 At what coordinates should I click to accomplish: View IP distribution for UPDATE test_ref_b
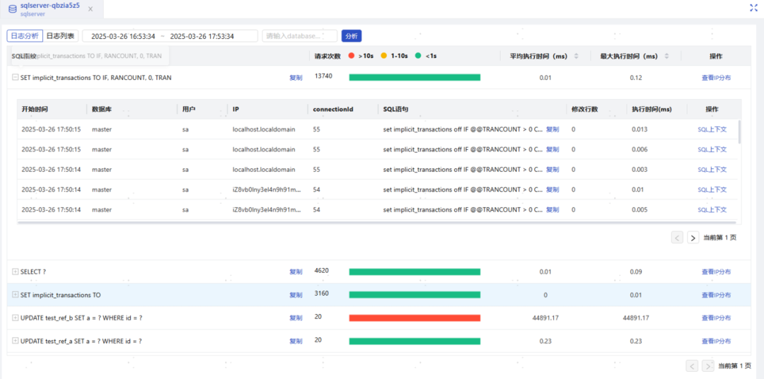[x=716, y=317]
